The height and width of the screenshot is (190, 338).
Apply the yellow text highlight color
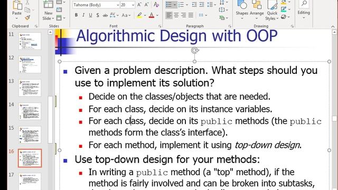139,15
